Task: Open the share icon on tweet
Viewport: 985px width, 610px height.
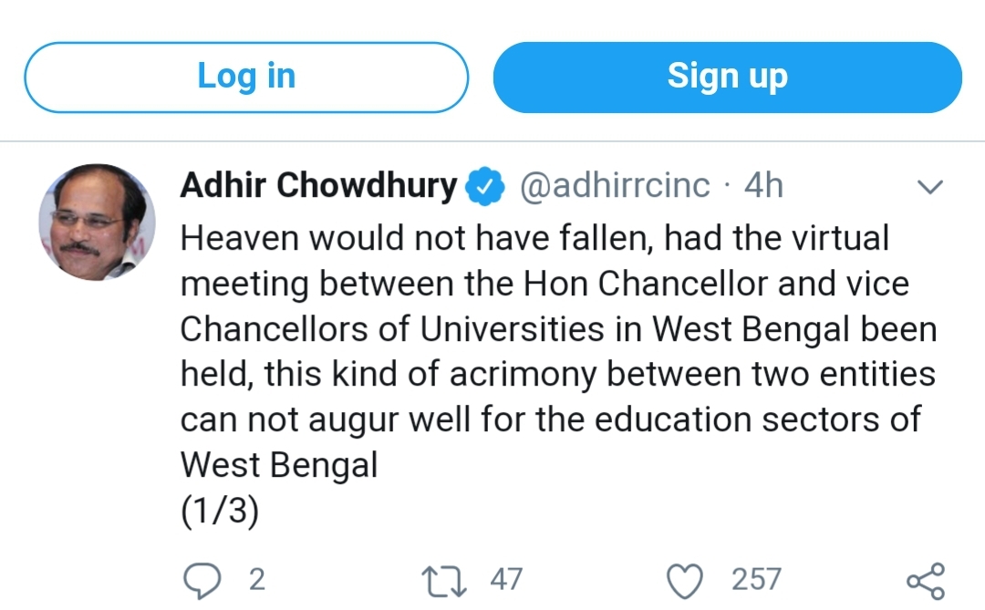Action: click(x=926, y=580)
